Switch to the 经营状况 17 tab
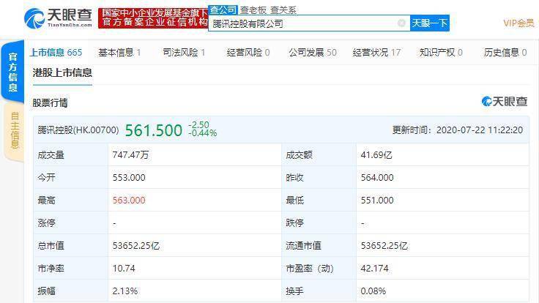539x303 pixels. point(376,52)
